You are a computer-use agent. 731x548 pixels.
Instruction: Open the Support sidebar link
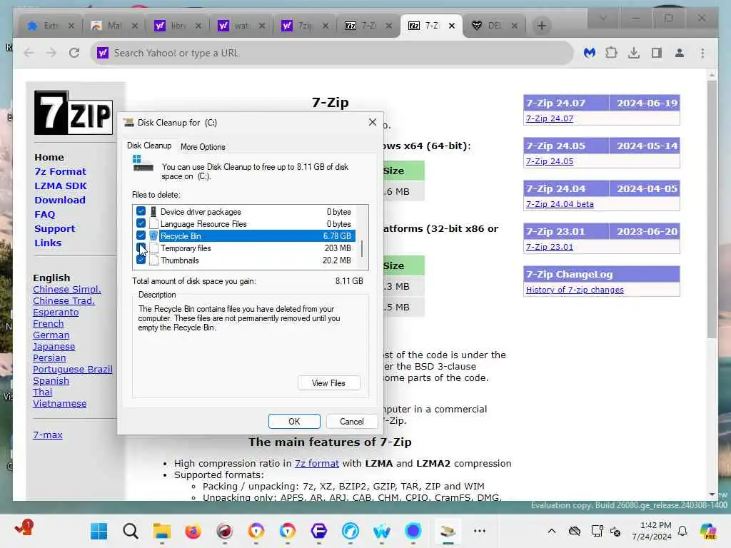click(x=54, y=228)
